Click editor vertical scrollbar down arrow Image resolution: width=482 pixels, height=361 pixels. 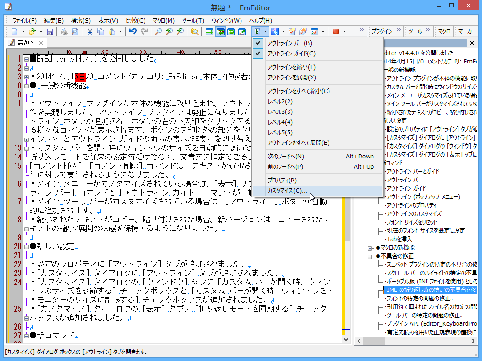[346, 339]
